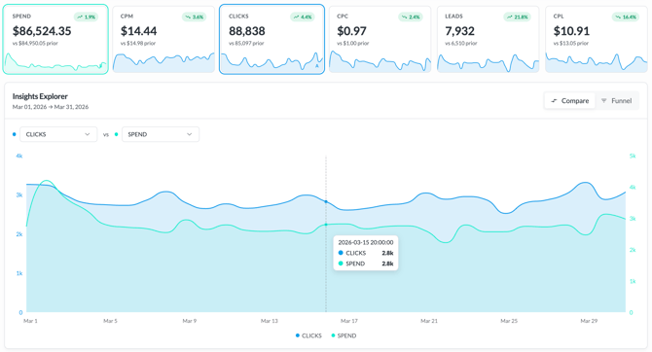The image size is (652, 352).
Task: Toggle SPEND series in chart legend
Action: (x=344, y=335)
